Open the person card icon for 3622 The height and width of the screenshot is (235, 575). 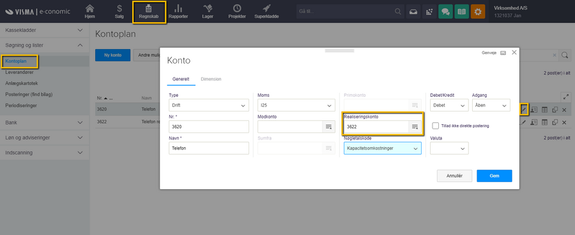[x=534, y=122]
